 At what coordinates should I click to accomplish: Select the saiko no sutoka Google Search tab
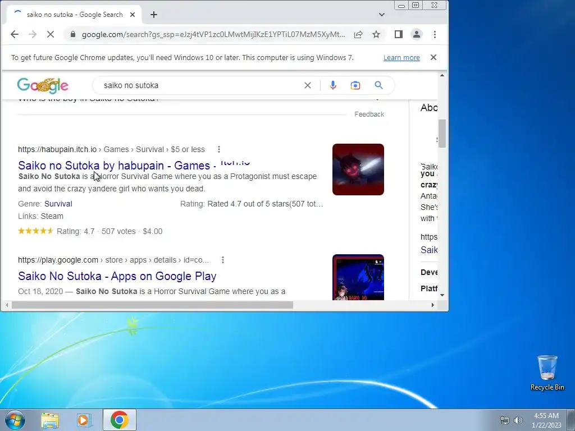point(75,15)
